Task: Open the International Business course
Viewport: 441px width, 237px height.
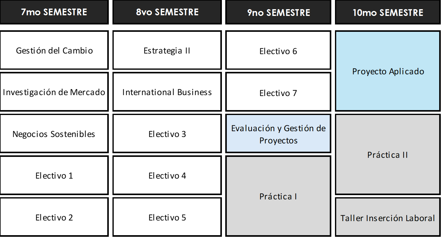Action: 167,92
